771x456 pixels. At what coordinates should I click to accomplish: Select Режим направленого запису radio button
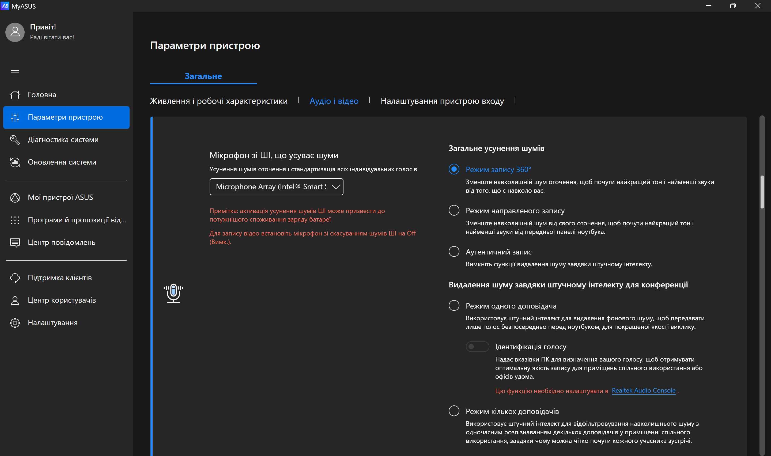point(454,211)
